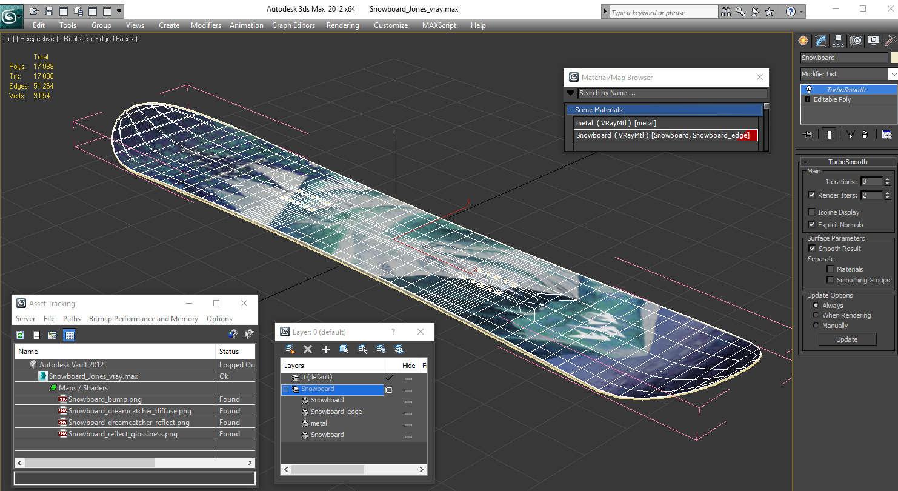Enable Separate by Smoothing Groups checkbox
This screenshot has width=898, height=491.
pos(830,280)
